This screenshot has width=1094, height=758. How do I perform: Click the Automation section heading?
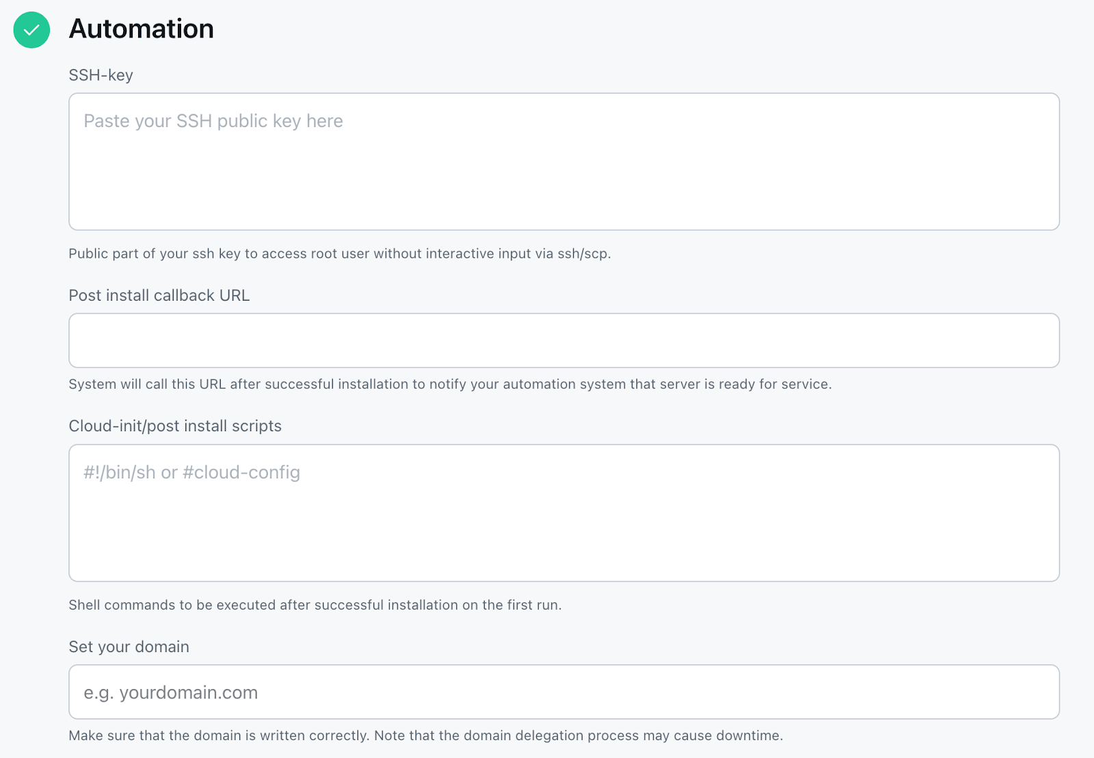coord(141,29)
